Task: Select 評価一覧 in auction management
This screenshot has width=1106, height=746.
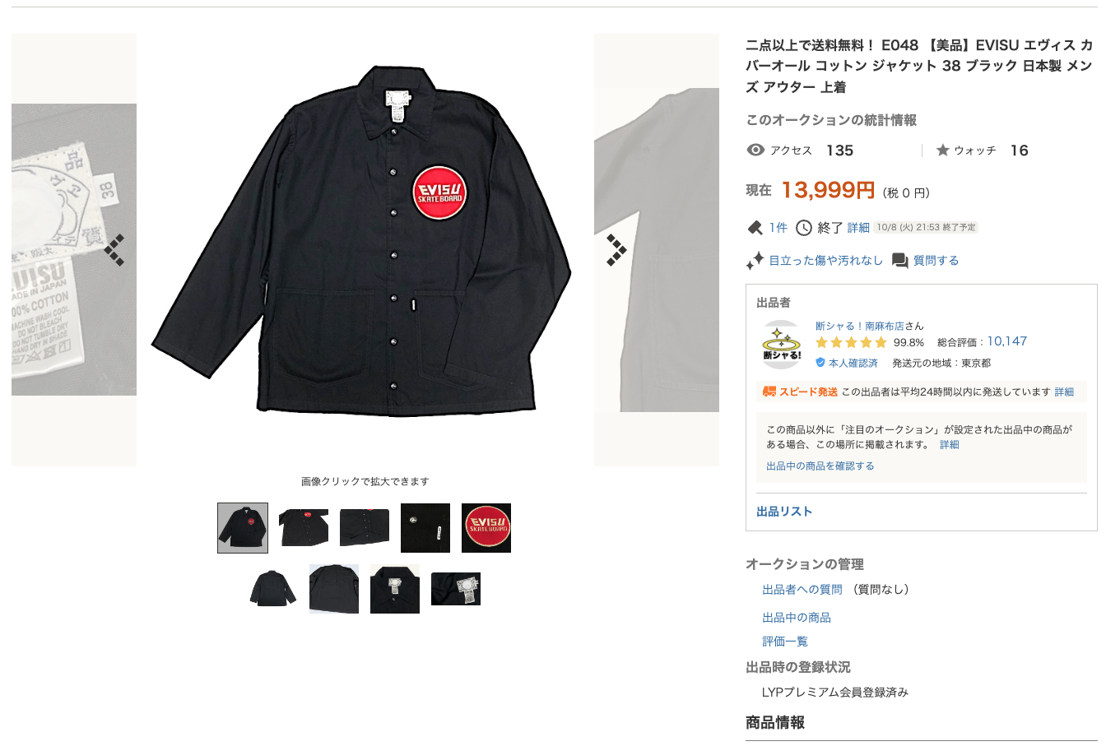Action: coord(785,642)
